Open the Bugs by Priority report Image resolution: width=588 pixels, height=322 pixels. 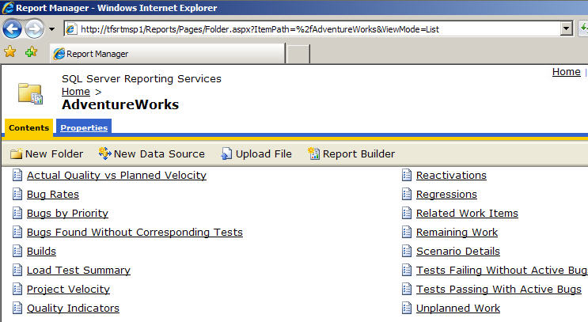pyautogui.click(x=67, y=213)
